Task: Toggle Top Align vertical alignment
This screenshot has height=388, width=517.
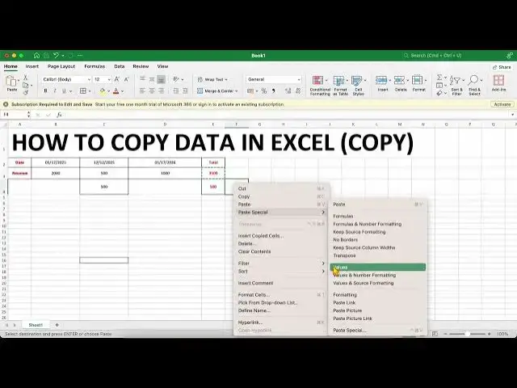Action: [x=142, y=79]
